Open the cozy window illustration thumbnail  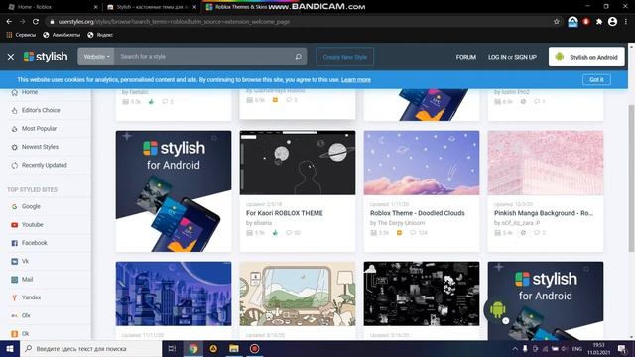tap(298, 294)
